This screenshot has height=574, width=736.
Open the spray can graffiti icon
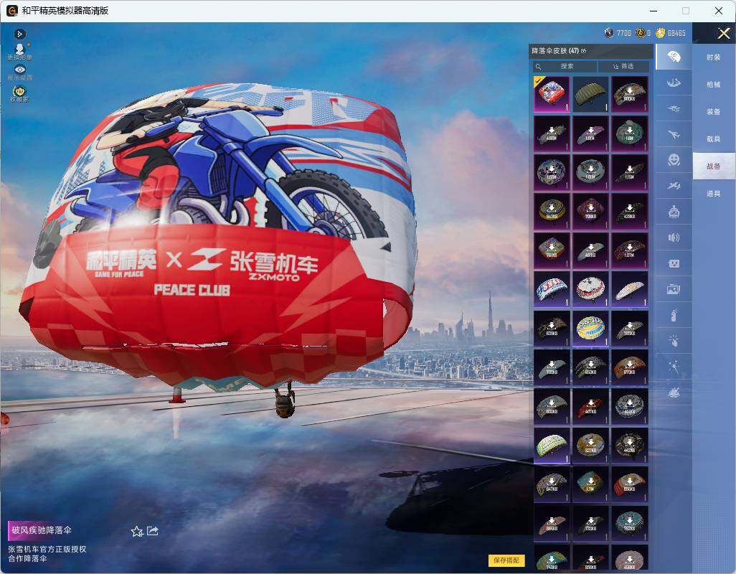[674, 315]
